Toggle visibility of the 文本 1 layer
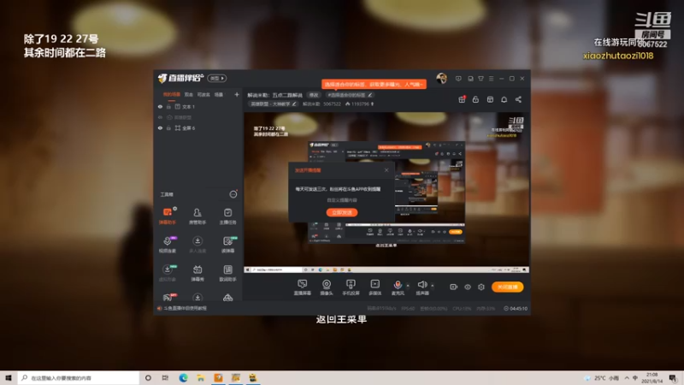684x385 pixels. 160,106
